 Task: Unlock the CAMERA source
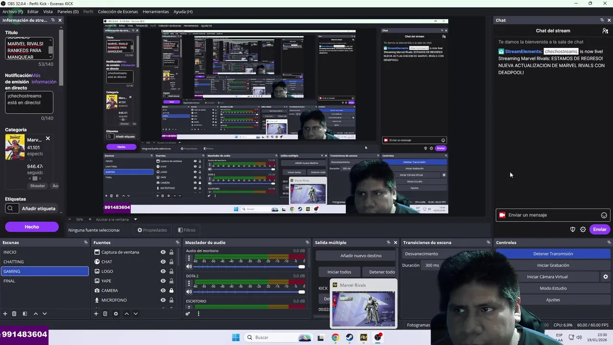point(171,290)
